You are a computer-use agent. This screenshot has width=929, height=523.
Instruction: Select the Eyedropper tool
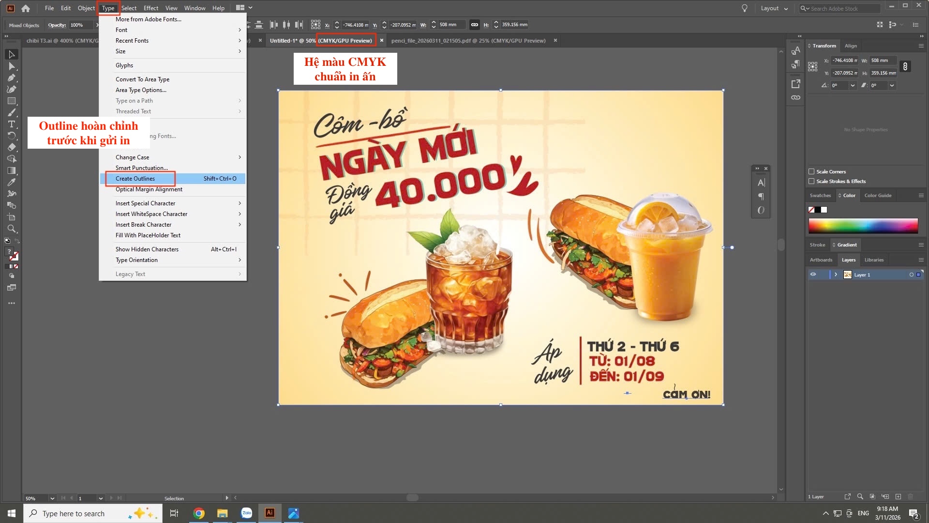click(x=12, y=182)
